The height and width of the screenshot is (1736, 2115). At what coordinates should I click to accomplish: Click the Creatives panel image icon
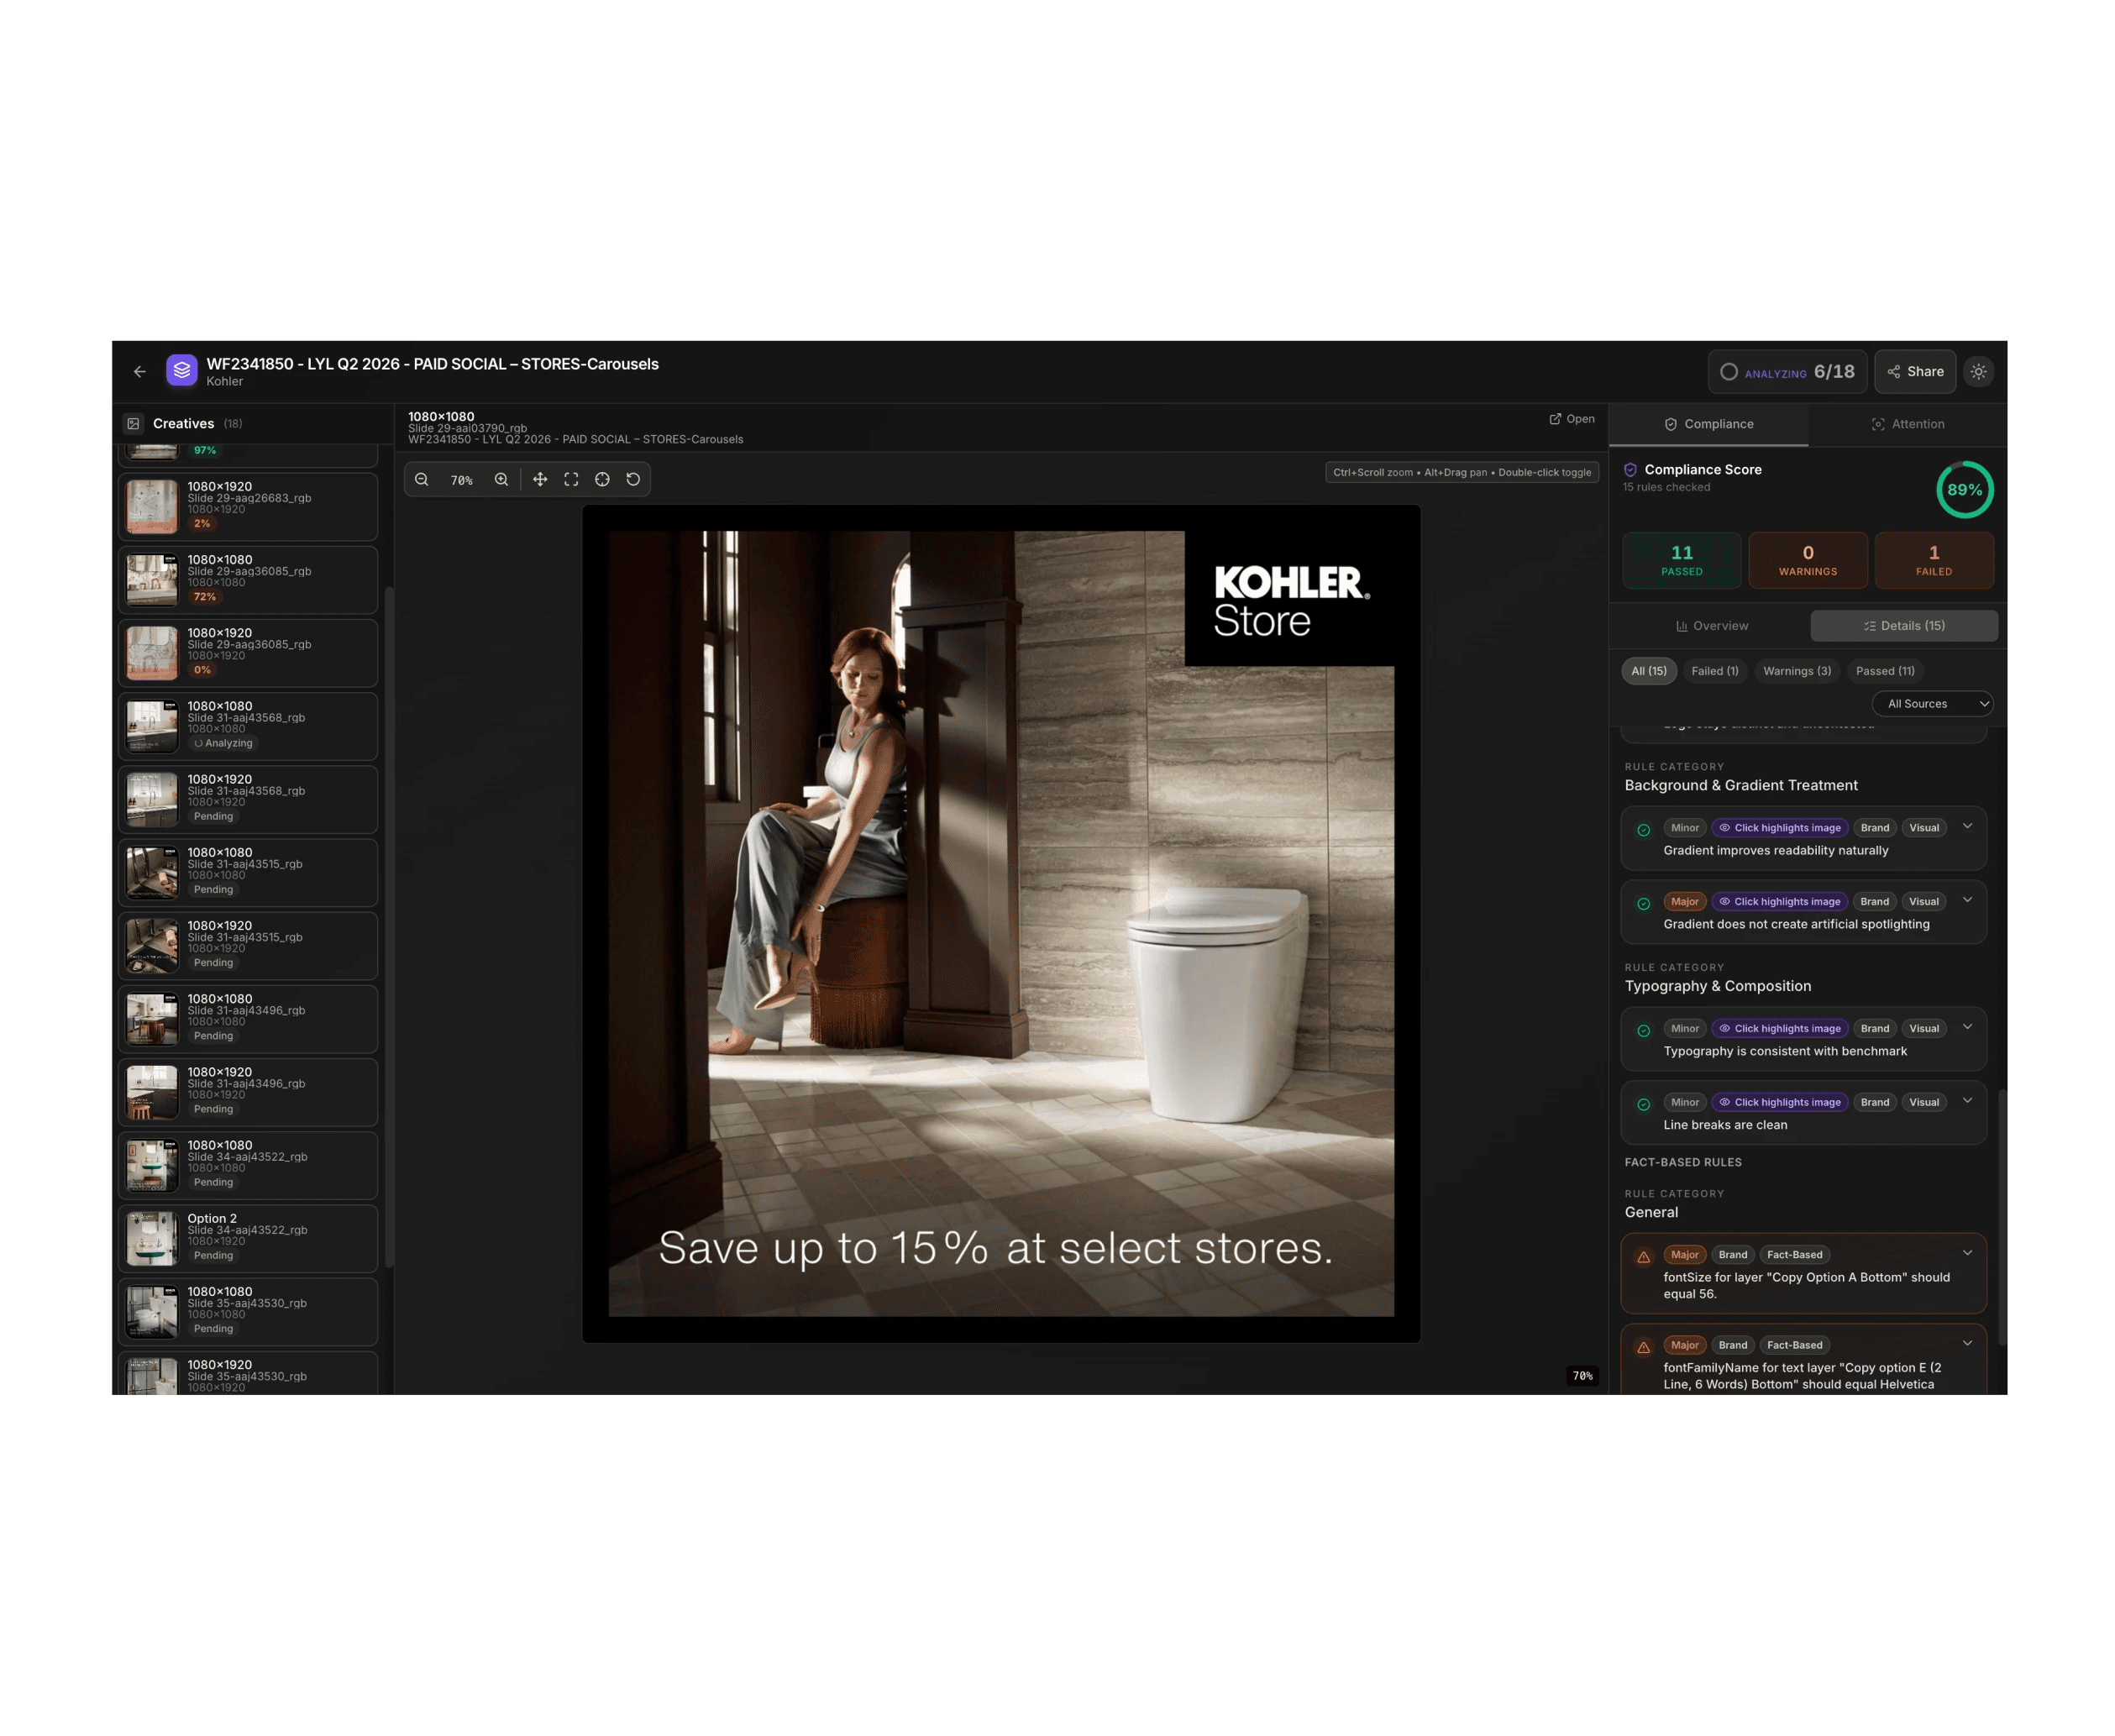tap(134, 424)
